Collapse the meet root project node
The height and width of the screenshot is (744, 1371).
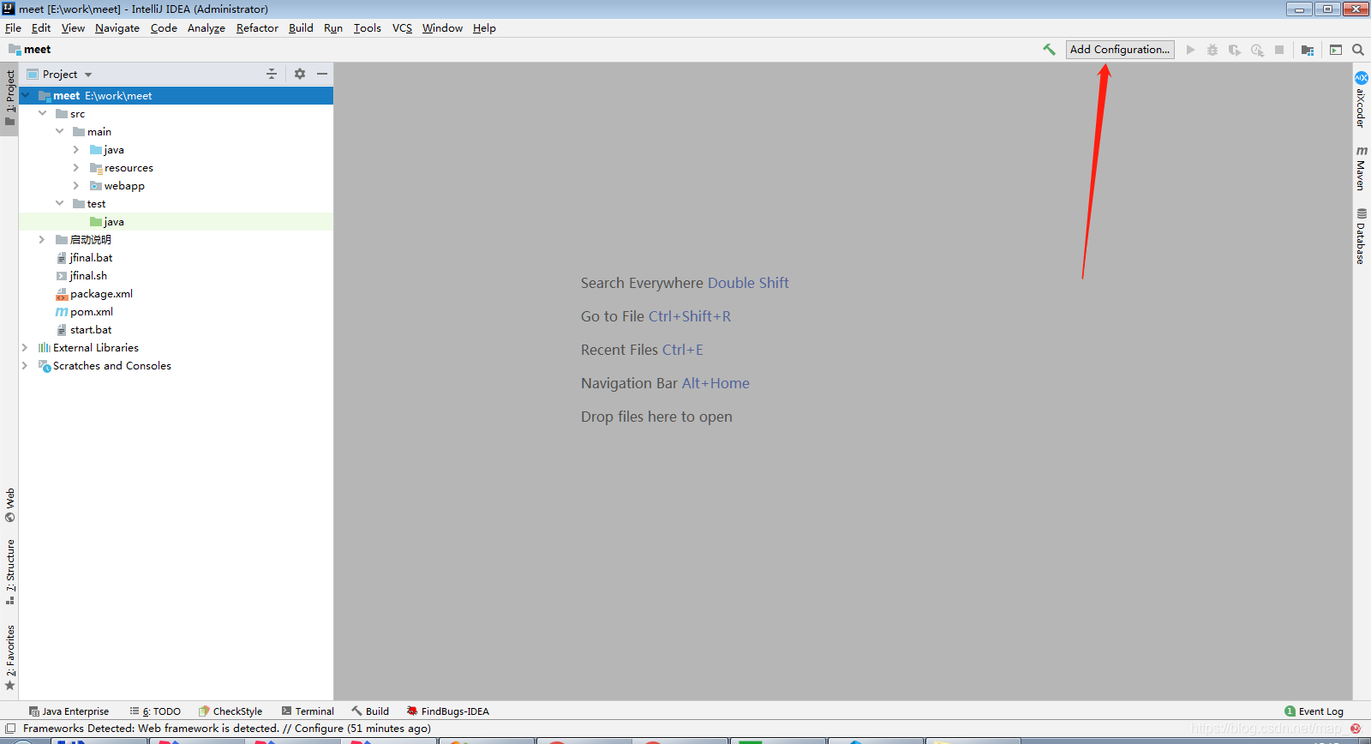[x=26, y=95]
